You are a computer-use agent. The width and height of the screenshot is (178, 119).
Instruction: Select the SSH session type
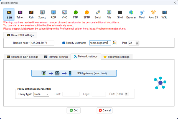9,14
